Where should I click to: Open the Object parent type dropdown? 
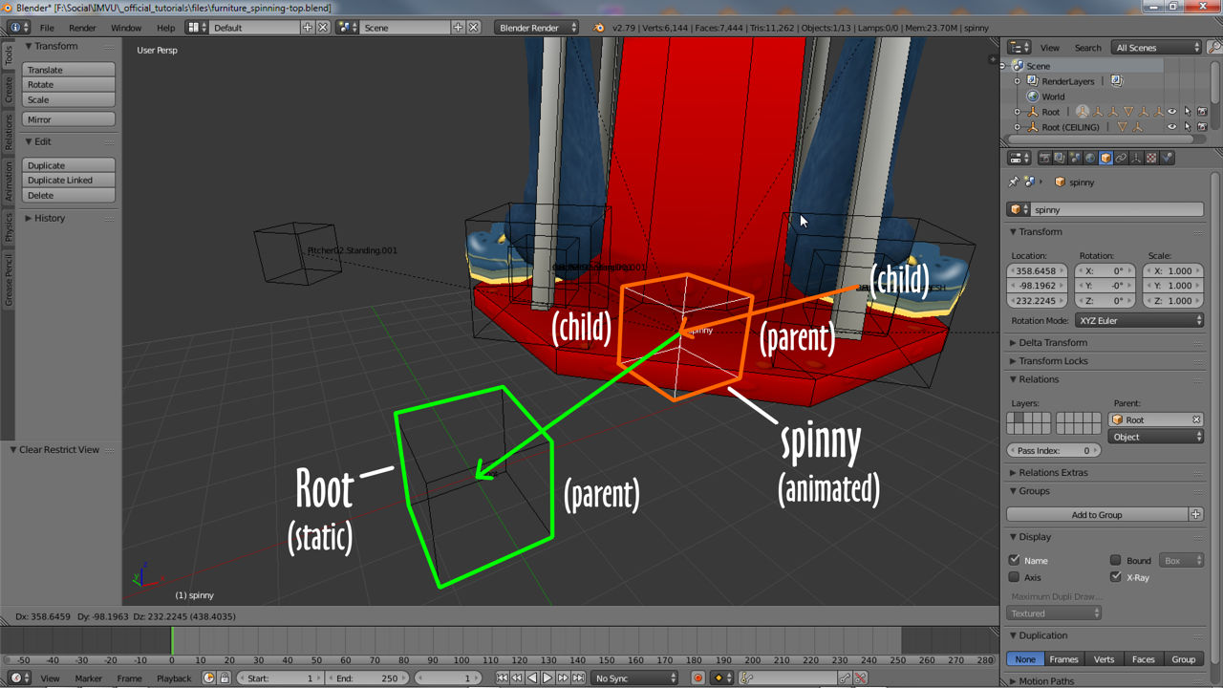(x=1156, y=437)
